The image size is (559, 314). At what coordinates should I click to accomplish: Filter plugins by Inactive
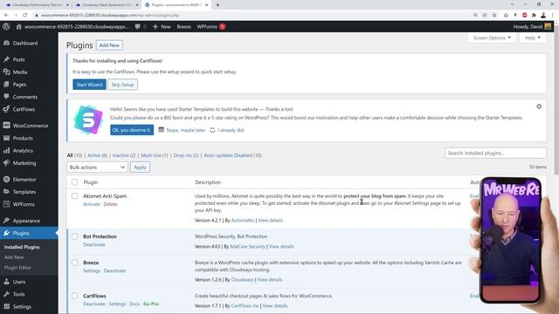point(124,155)
